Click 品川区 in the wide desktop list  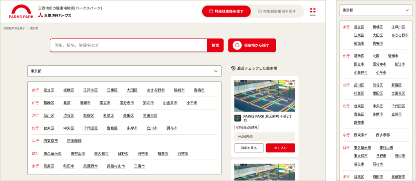[49, 116]
